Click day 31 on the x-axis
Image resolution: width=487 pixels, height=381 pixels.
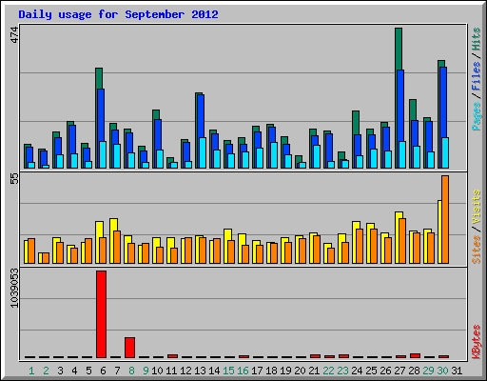pyautogui.click(x=457, y=371)
